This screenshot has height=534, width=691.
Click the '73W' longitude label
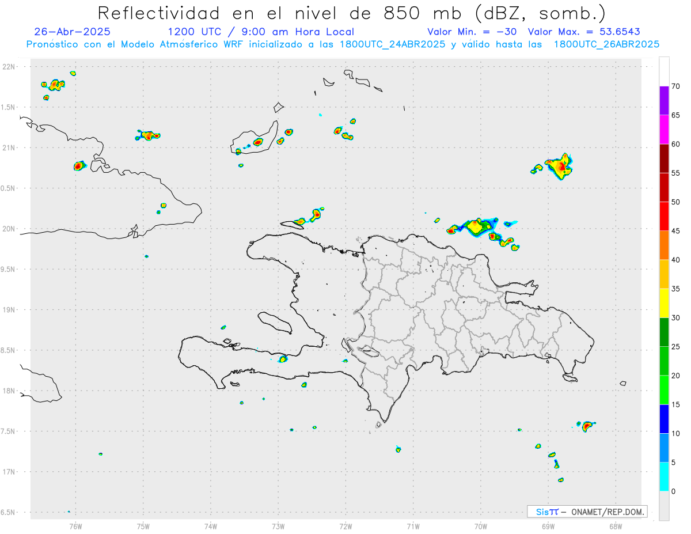278,525
